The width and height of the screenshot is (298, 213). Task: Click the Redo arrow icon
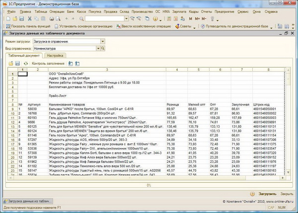[x=73, y=18]
